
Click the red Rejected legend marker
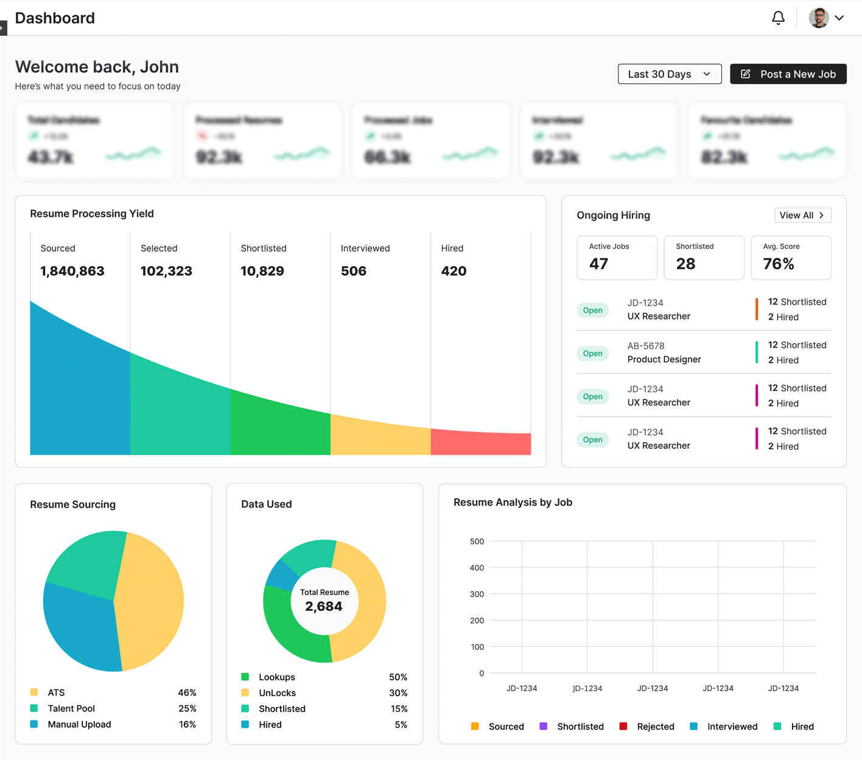623,726
